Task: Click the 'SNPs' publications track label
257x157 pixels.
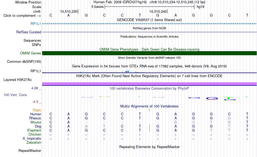Action: (37, 45)
